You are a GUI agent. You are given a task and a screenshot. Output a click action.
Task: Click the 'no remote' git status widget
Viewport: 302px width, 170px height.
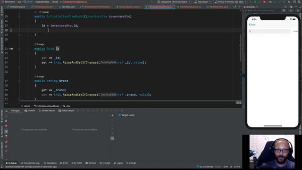point(205,167)
